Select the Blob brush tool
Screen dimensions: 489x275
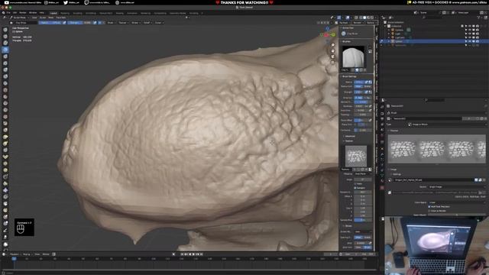pos(5,76)
